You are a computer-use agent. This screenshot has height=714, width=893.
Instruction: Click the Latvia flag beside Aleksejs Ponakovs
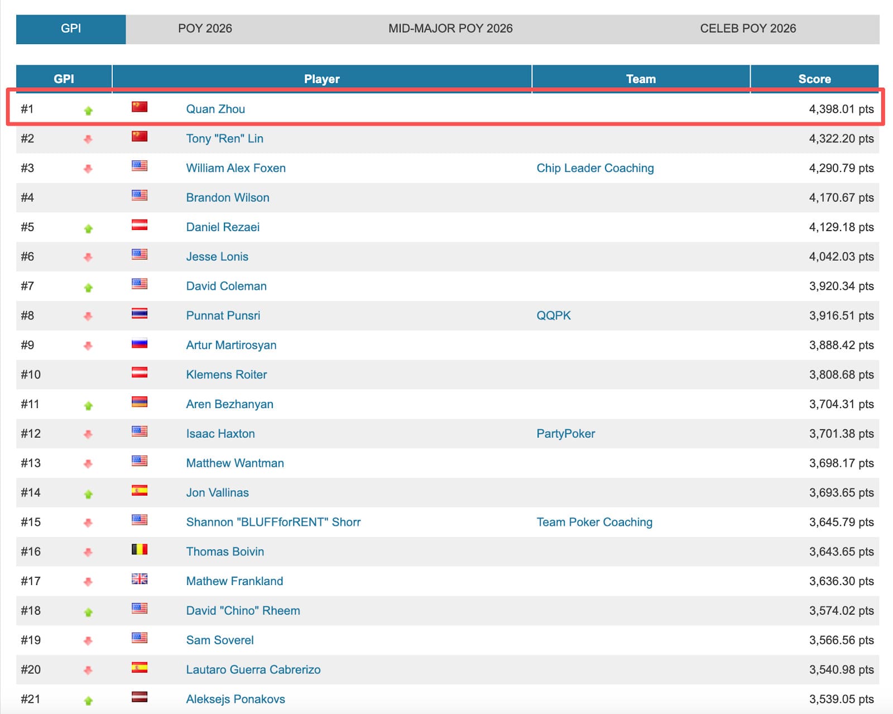point(139,697)
